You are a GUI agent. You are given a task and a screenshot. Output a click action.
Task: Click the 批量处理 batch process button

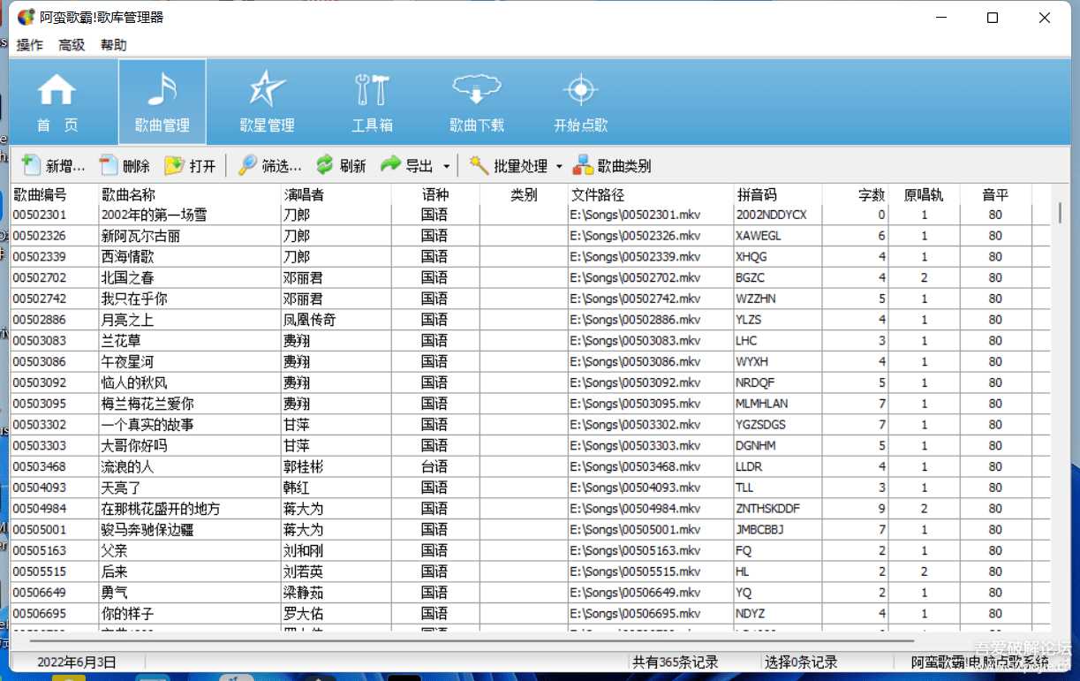click(x=519, y=165)
